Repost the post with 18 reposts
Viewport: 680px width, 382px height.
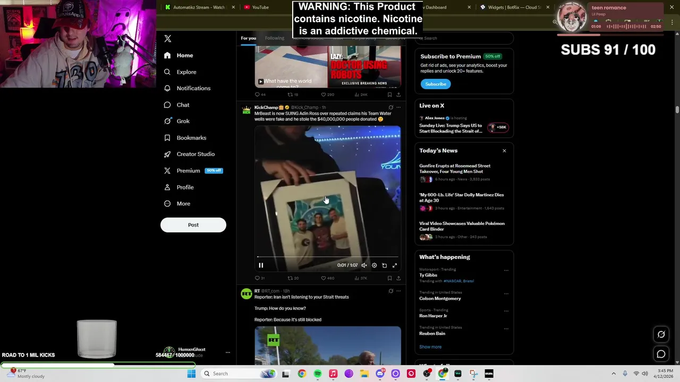pos(293,94)
